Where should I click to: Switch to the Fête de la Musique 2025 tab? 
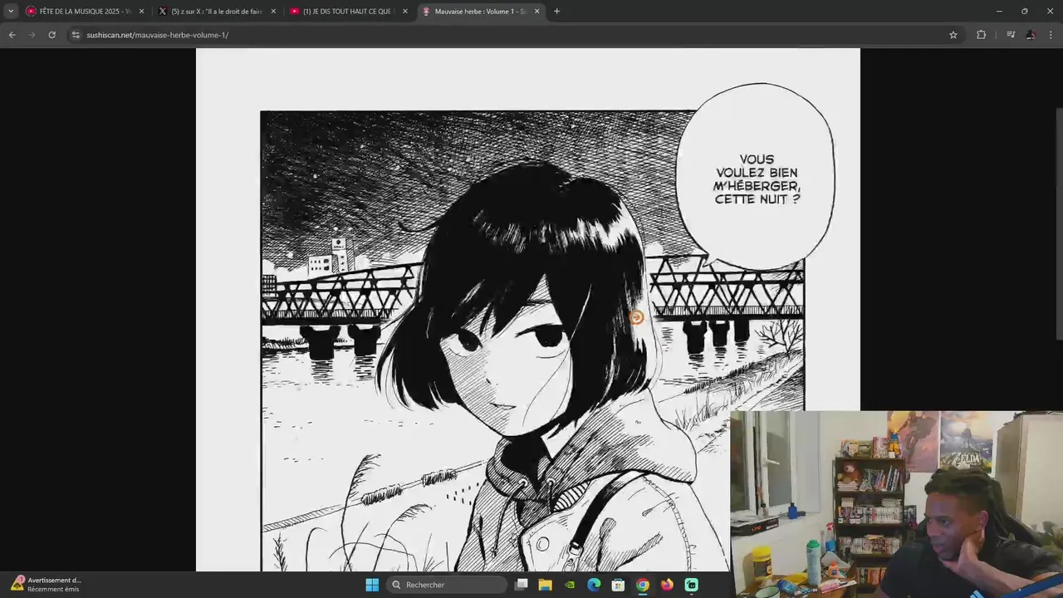click(85, 12)
